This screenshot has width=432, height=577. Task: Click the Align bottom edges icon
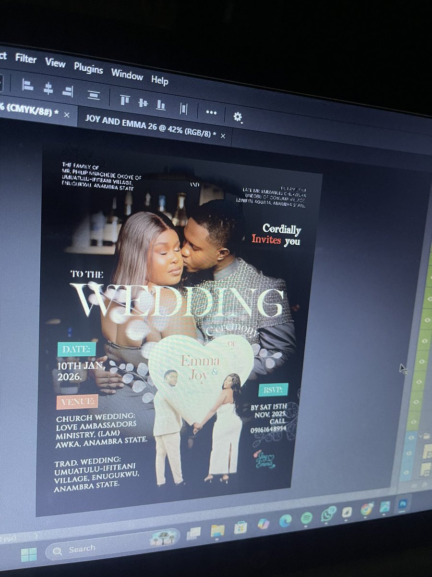(161, 105)
